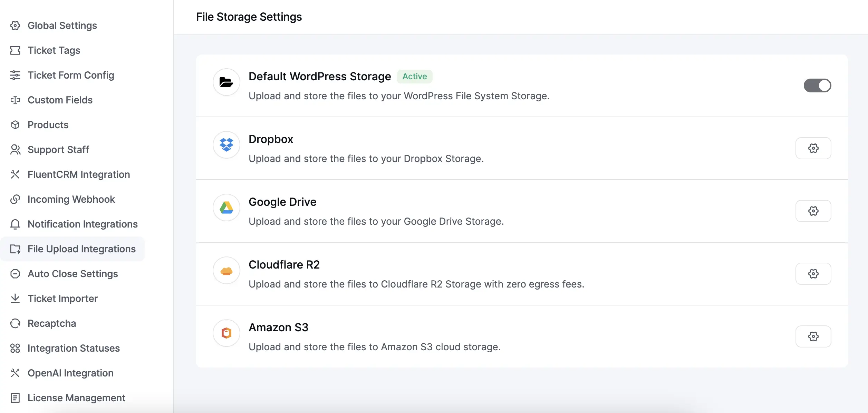Click the Active status badge
The height and width of the screenshot is (413, 868).
414,76
